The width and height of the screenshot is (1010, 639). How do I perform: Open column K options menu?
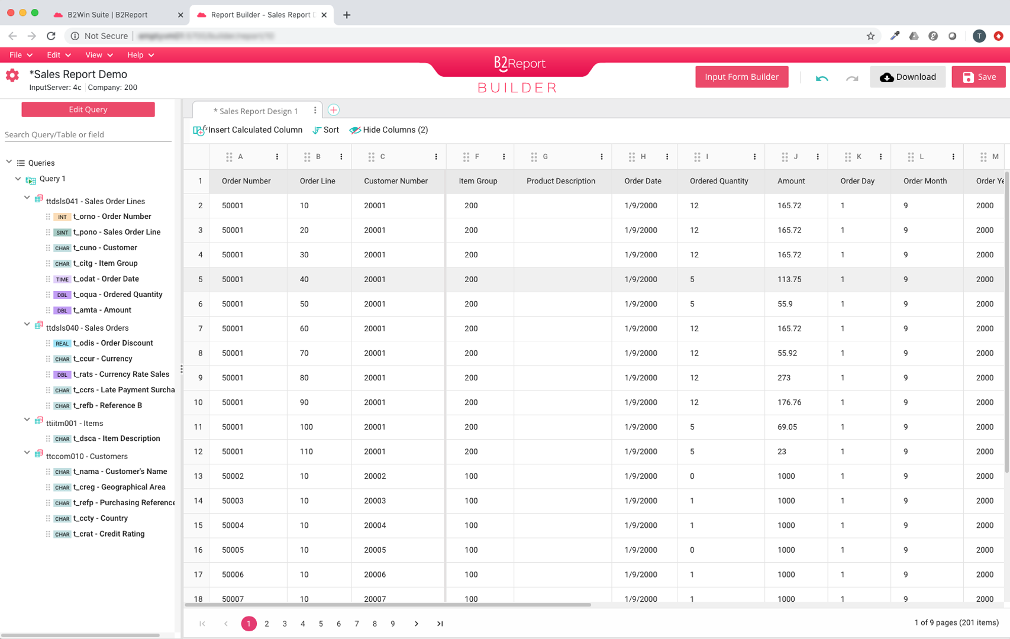coord(881,157)
